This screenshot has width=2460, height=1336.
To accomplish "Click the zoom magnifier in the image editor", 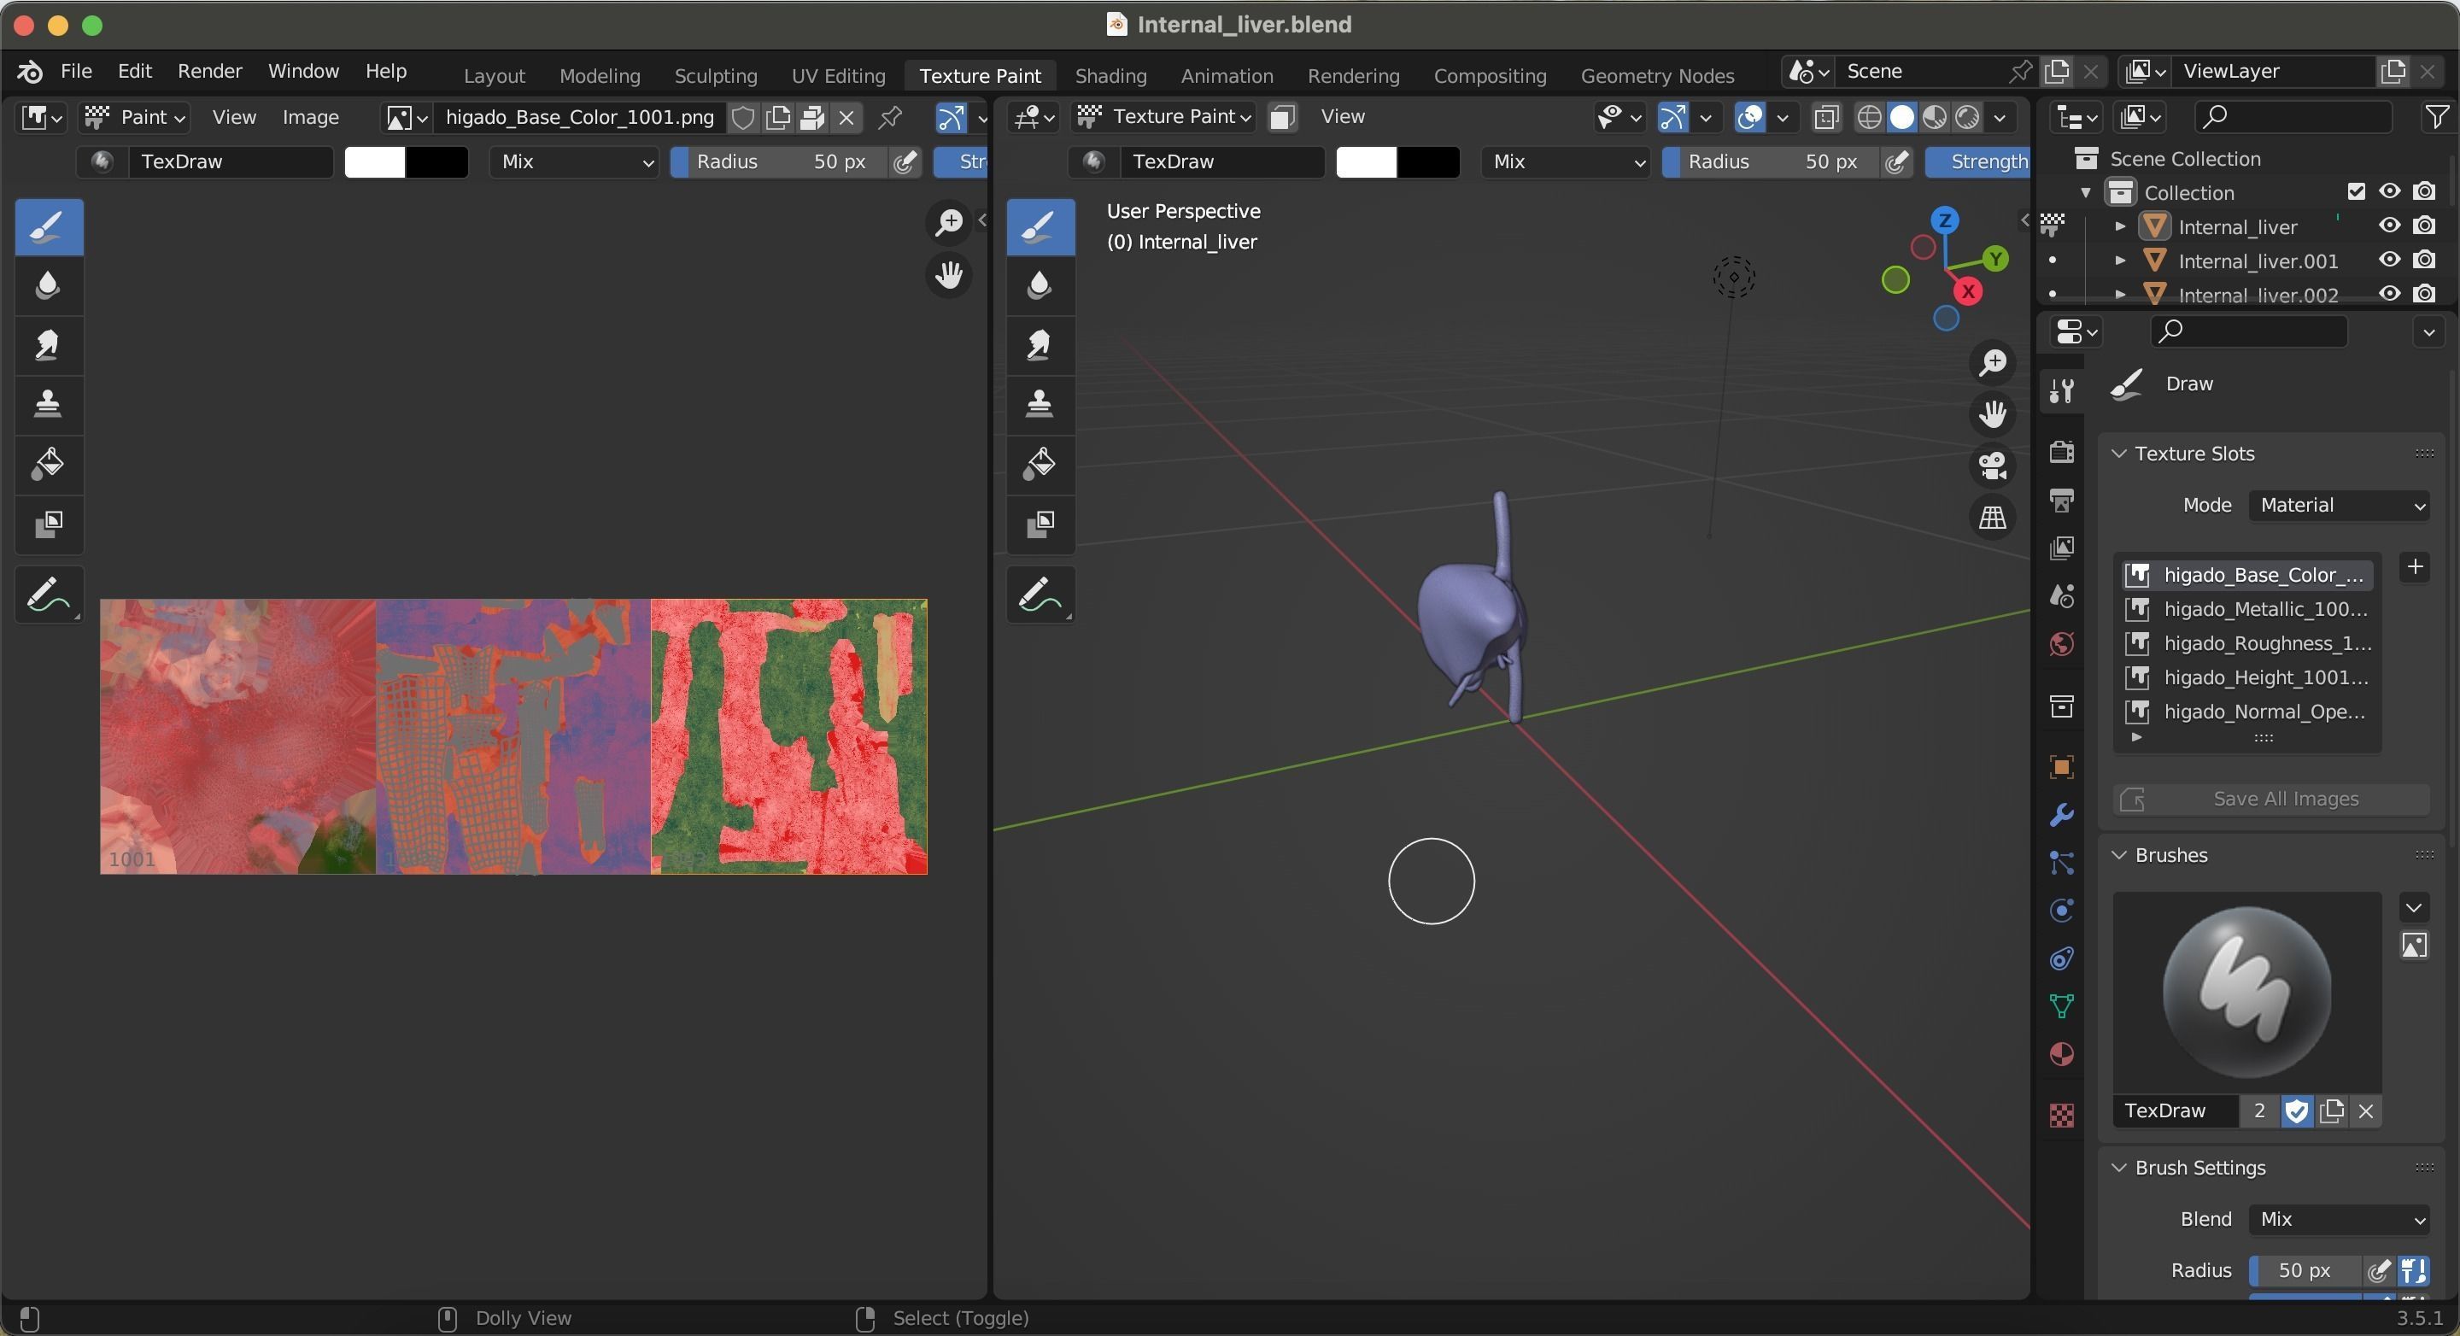I will point(948,222).
